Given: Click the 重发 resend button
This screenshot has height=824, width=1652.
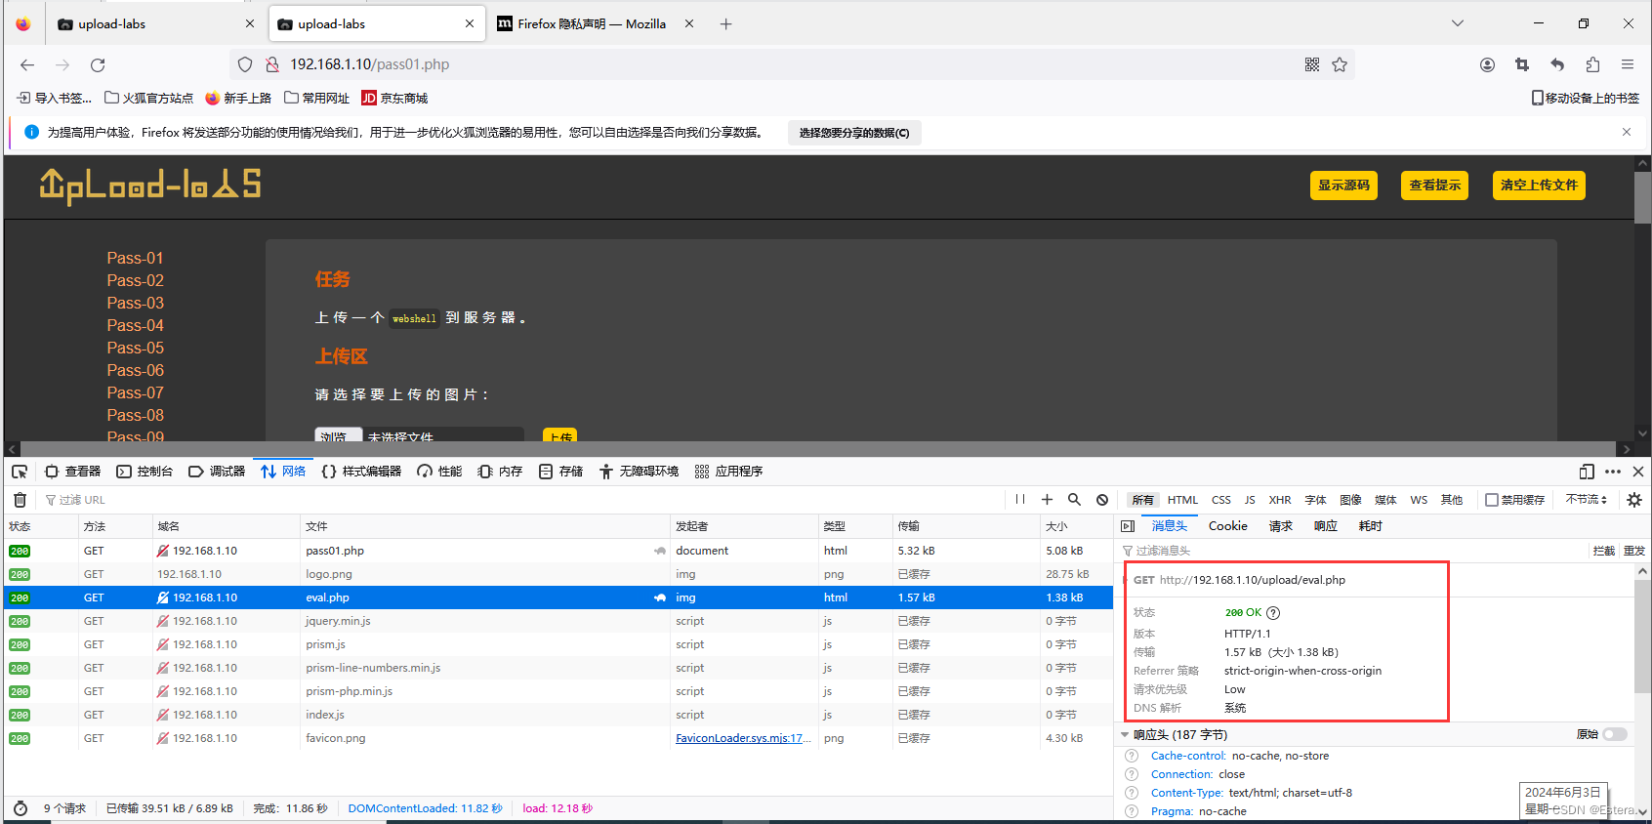Looking at the screenshot, I should (1634, 552).
